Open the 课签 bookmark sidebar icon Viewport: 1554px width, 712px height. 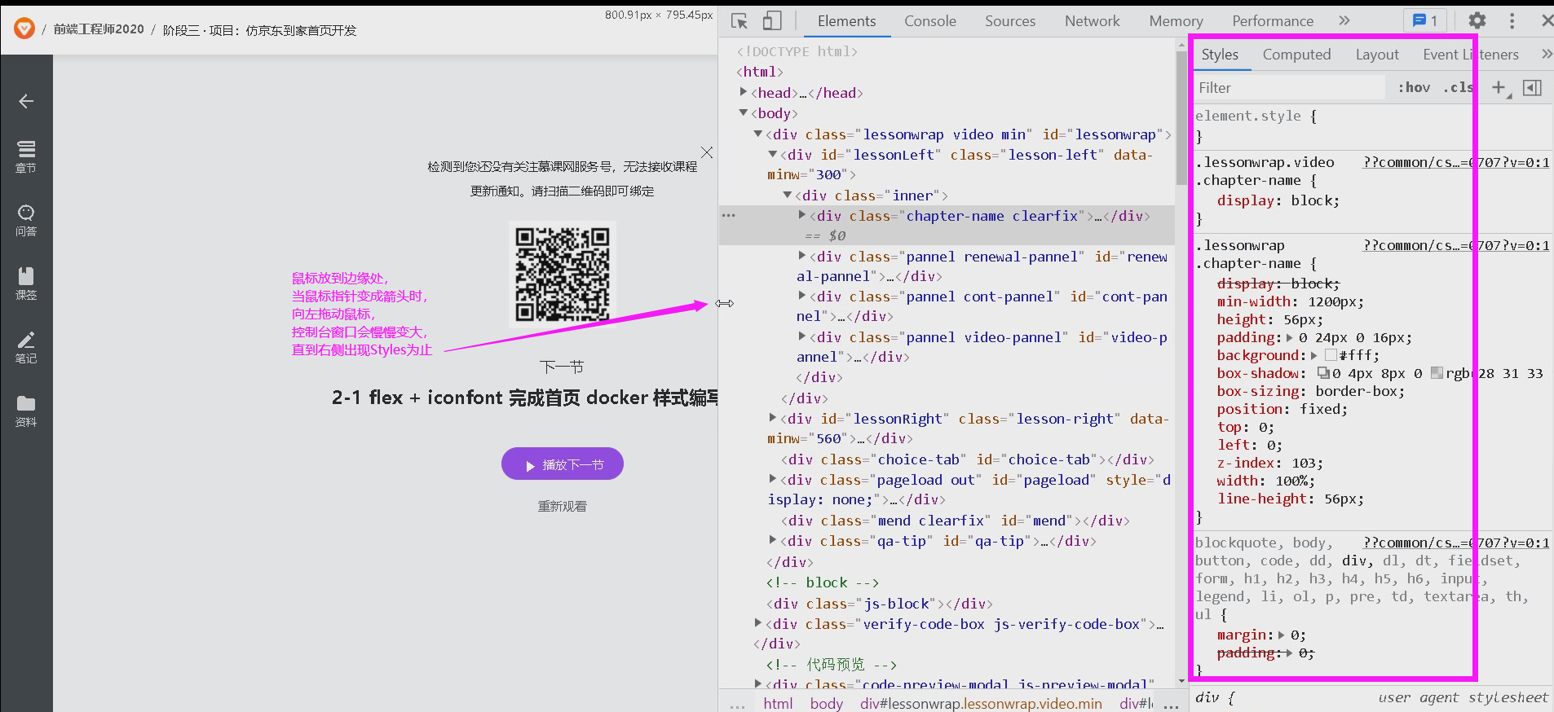pos(26,283)
